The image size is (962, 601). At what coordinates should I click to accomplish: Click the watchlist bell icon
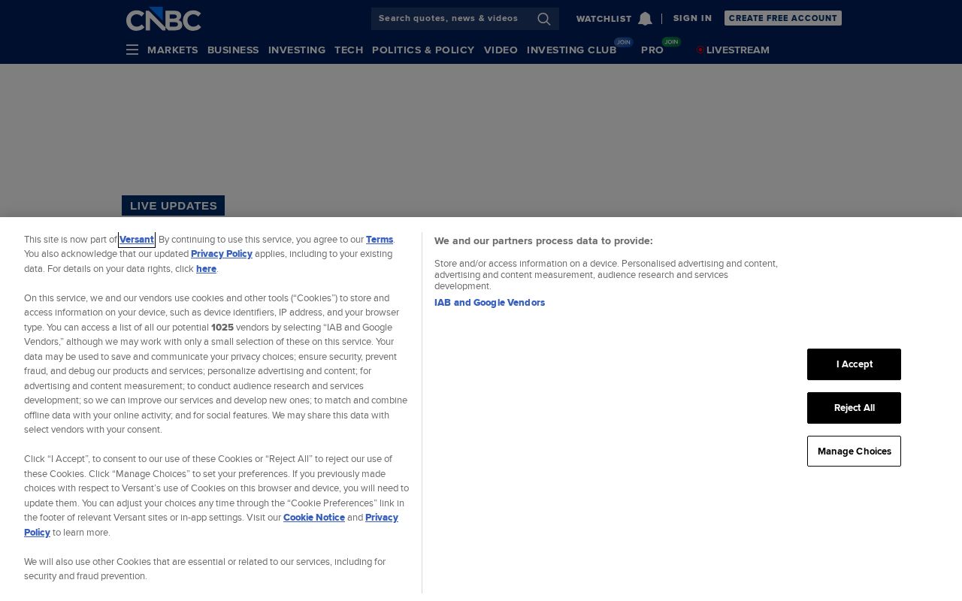click(645, 19)
